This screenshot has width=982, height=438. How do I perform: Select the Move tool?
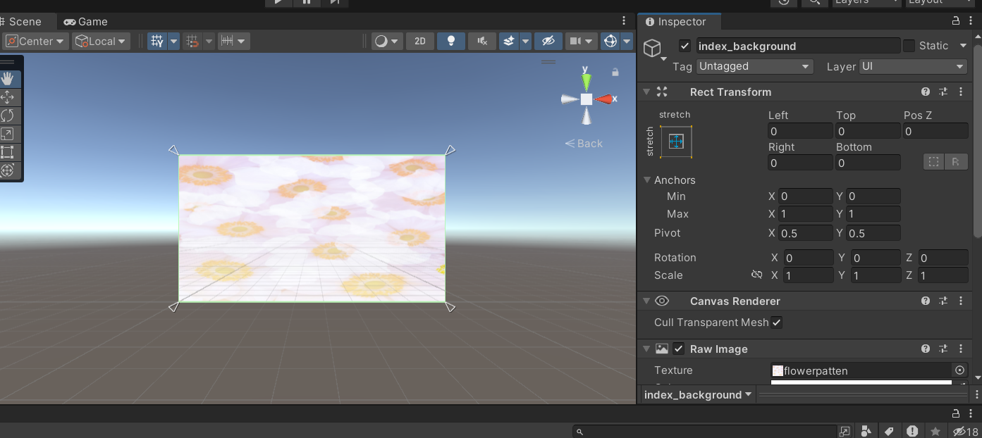[x=8, y=97]
